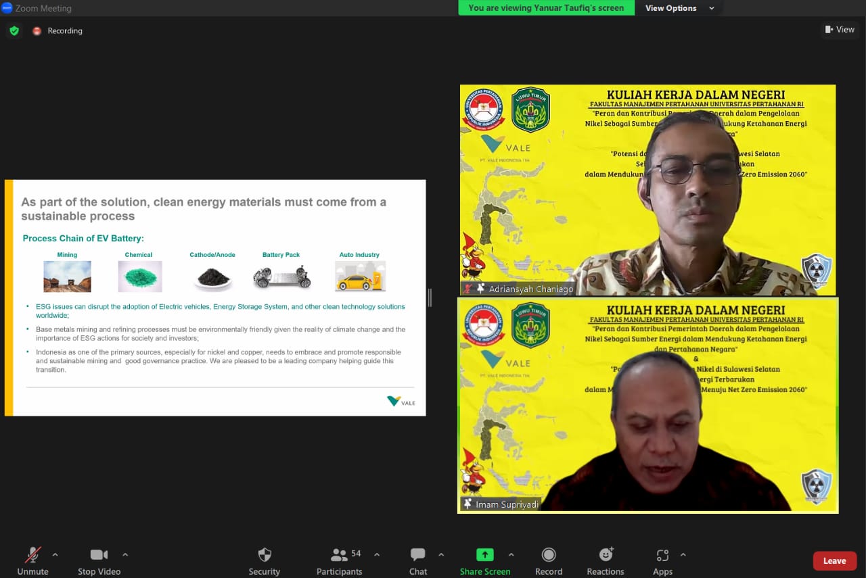The height and width of the screenshot is (578, 866).
Task: Open the Apps panel
Action: tap(662, 561)
